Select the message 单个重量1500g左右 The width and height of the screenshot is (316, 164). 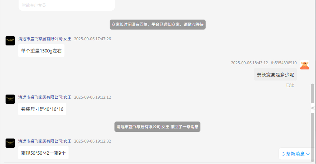41,51
